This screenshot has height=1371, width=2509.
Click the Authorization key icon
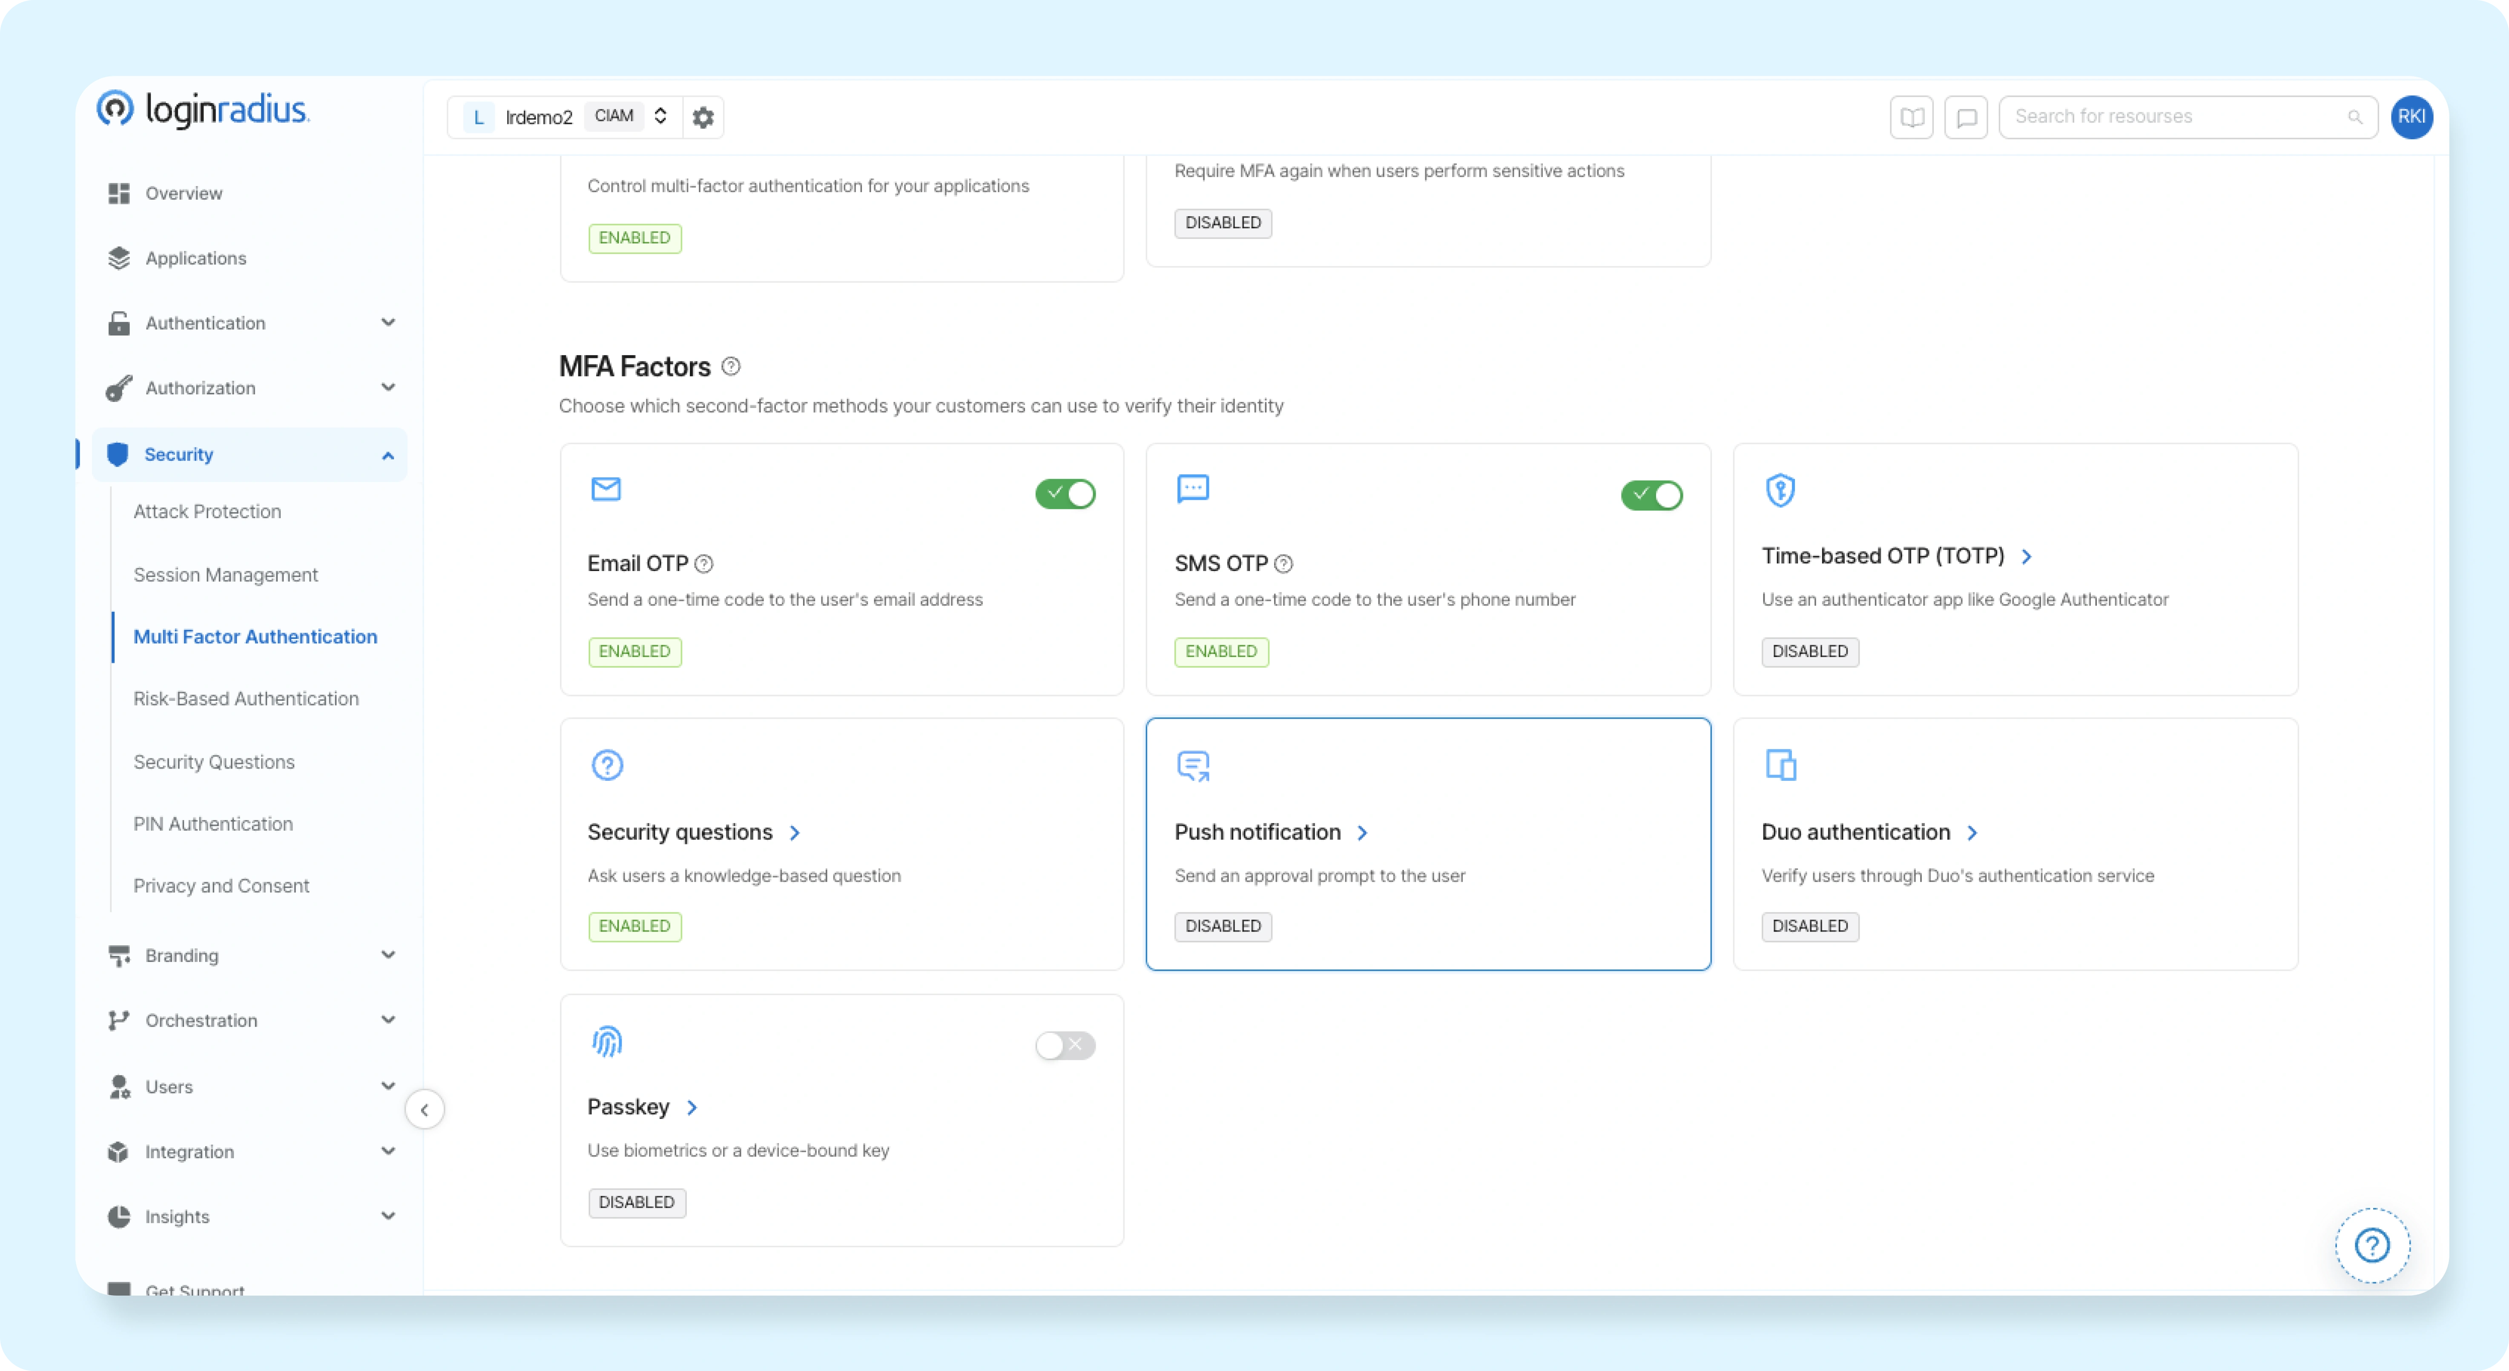click(x=119, y=387)
